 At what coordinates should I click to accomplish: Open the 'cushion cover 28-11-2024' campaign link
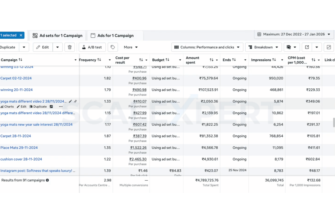pos(21,159)
